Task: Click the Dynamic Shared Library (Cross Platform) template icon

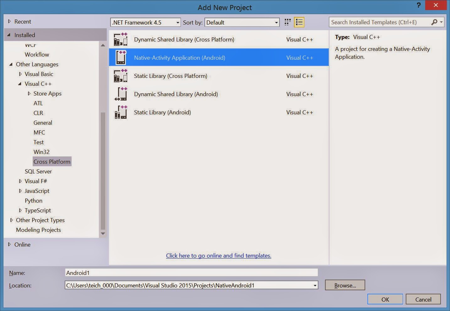Action: [121, 39]
